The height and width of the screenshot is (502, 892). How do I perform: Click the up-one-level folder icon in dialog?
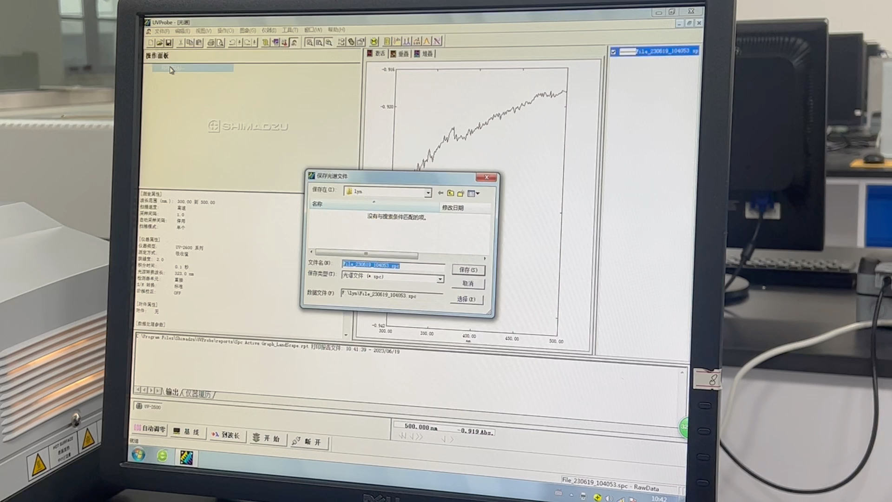(x=450, y=193)
